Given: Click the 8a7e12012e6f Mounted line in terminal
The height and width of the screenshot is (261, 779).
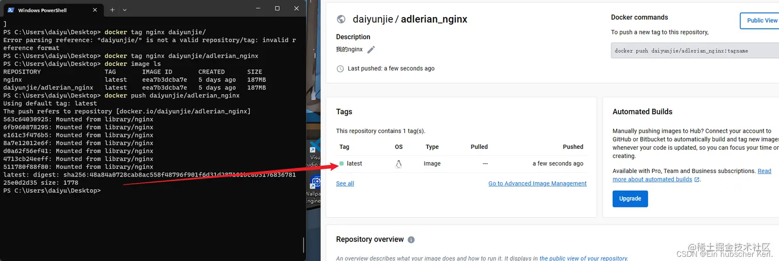Looking at the screenshot, I should point(78,143).
